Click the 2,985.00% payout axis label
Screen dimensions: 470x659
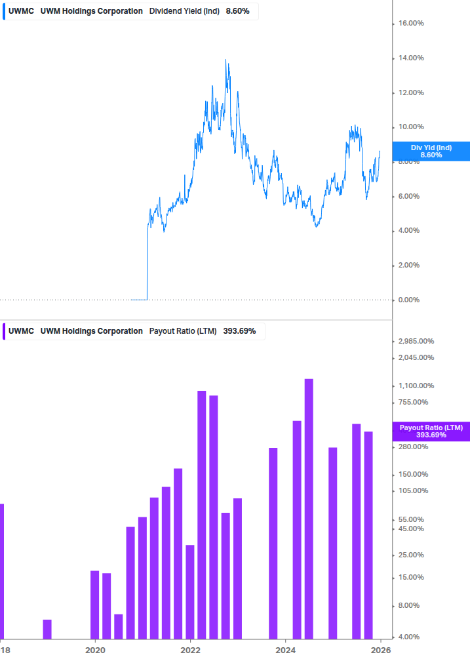pyautogui.click(x=416, y=341)
